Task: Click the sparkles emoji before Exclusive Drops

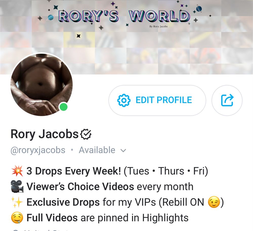Action: click(x=17, y=202)
